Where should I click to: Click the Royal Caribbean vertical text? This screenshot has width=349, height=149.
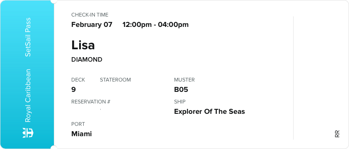(28, 96)
